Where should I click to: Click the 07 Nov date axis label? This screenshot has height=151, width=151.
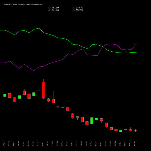tap(43, 144)
